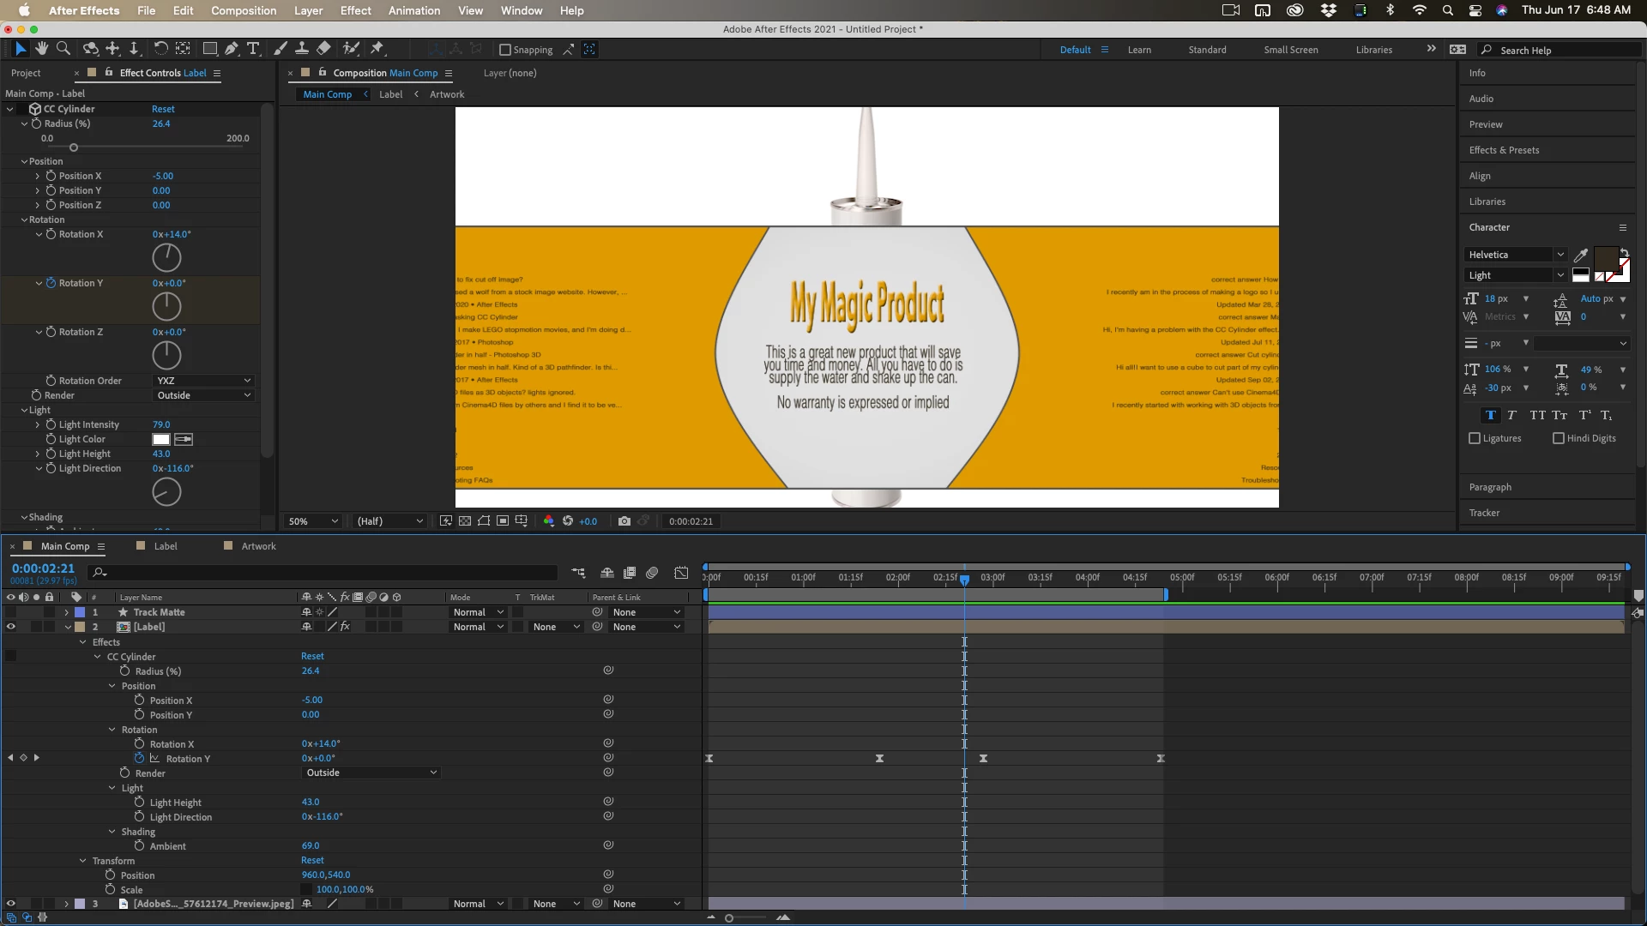Take a snapshot with the camera icon

click(624, 521)
